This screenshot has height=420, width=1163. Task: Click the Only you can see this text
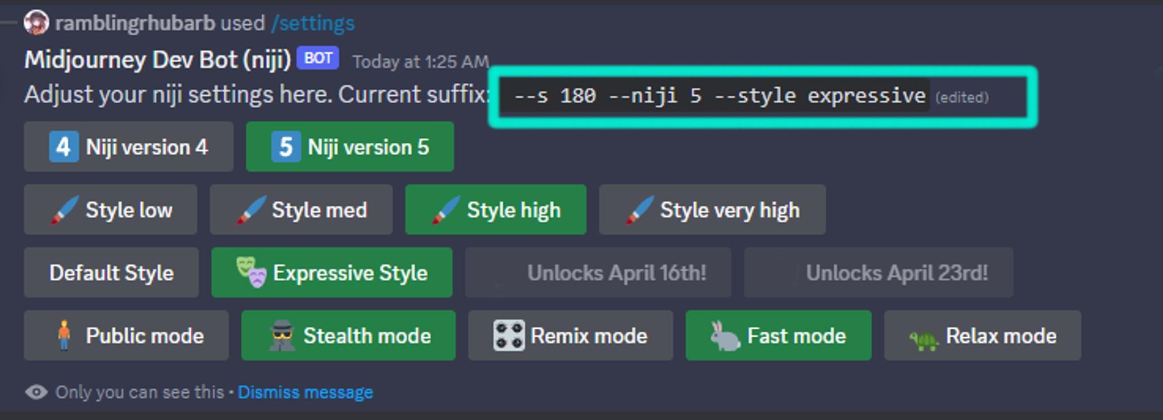[140, 392]
